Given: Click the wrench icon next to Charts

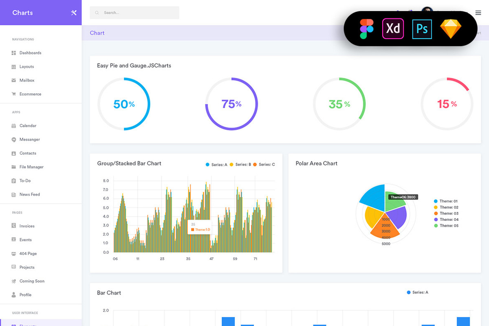Looking at the screenshot, I should (x=73, y=13).
